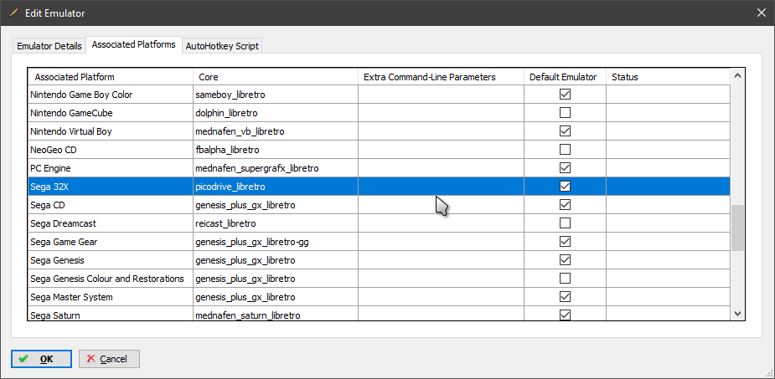Select the Nintendo GameCube platform cell
Image resolution: width=775 pixels, height=379 pixels.
(111, 113)
